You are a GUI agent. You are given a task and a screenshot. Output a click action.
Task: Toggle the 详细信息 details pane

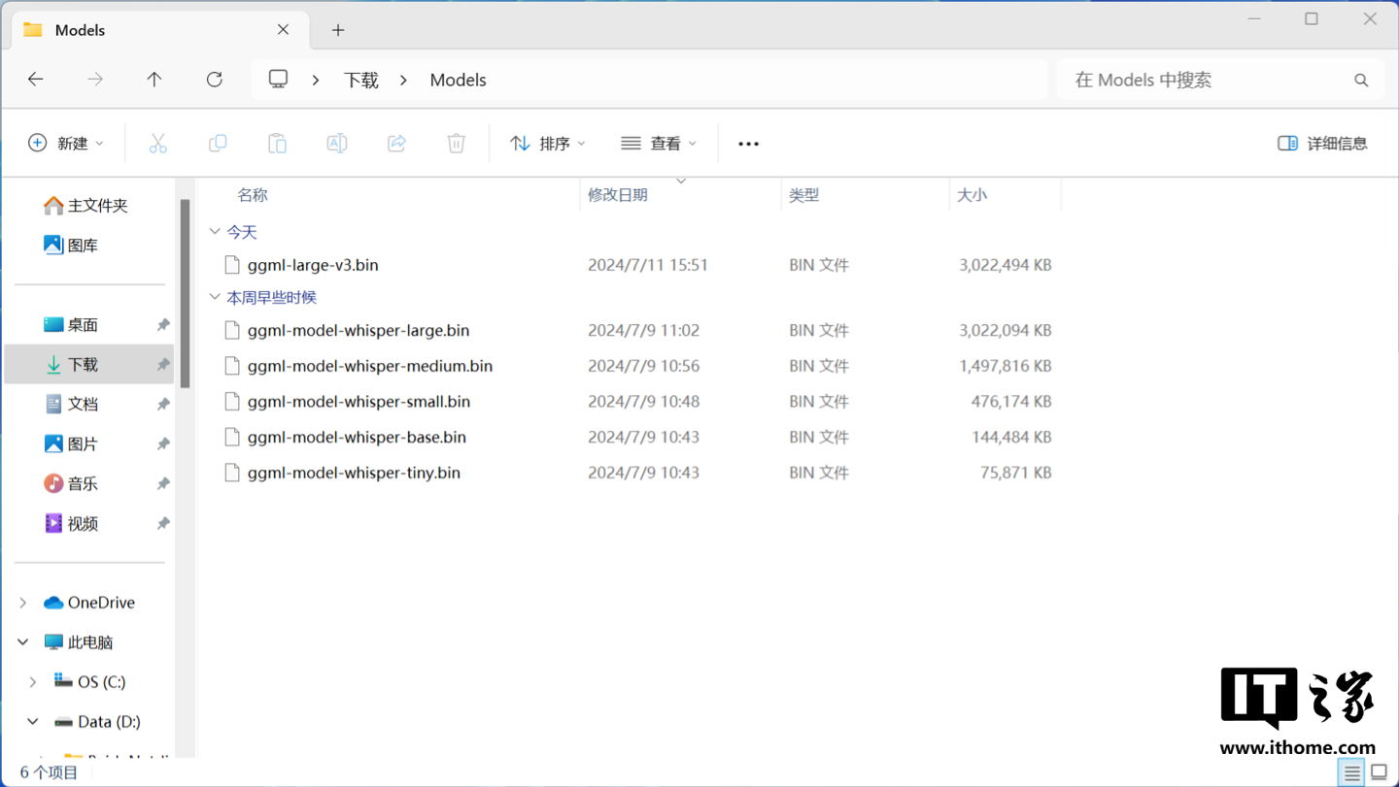(x=1322, y=144)
